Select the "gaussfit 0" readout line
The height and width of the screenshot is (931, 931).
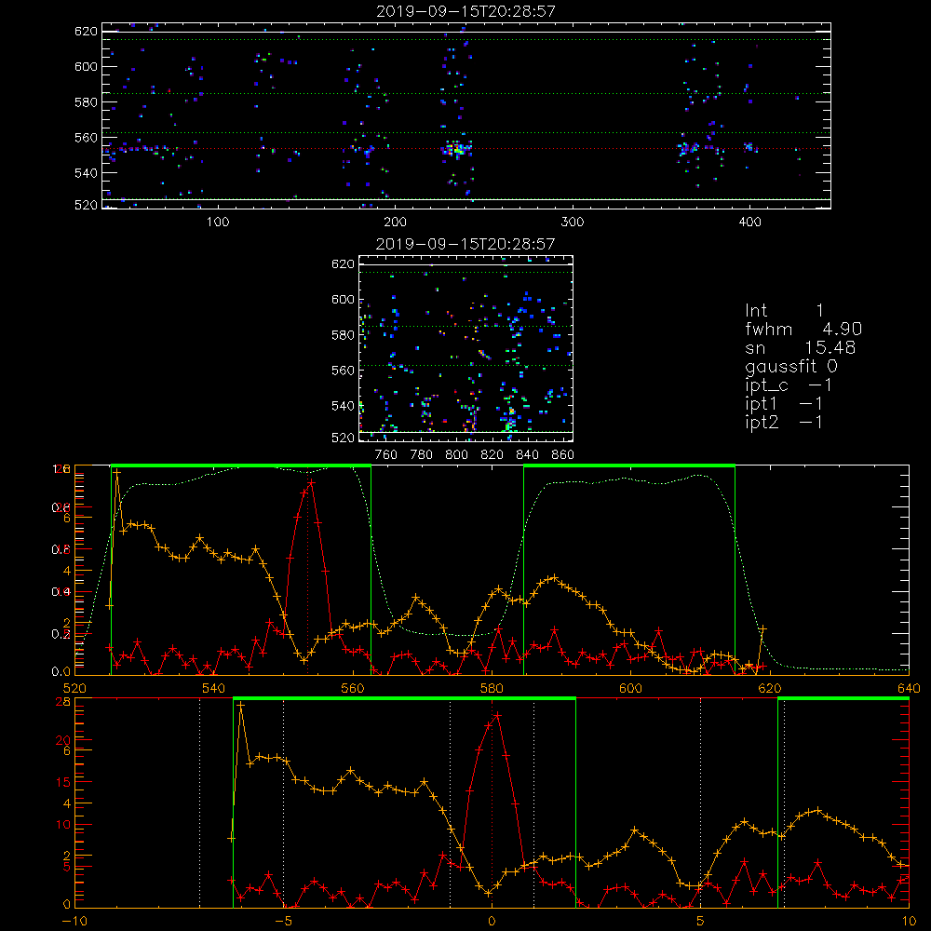pos(790,366)
